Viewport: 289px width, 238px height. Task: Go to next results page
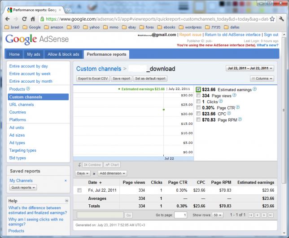click(x=264, y=215)
